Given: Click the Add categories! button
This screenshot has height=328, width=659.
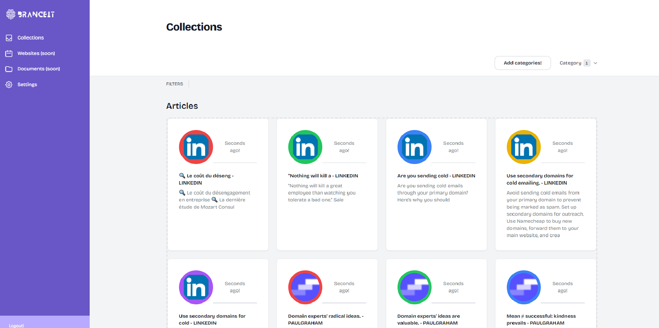Looking at the screenshot, I should (523, 63).
